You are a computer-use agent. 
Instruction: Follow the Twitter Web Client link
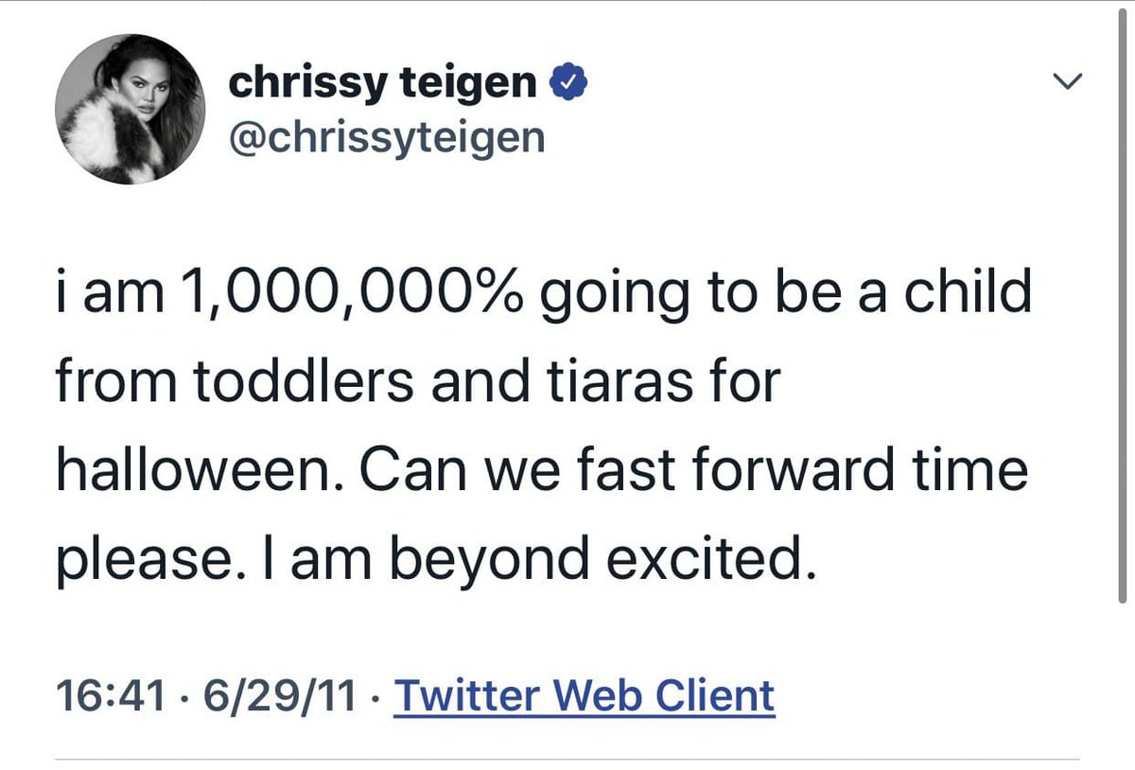584,695
